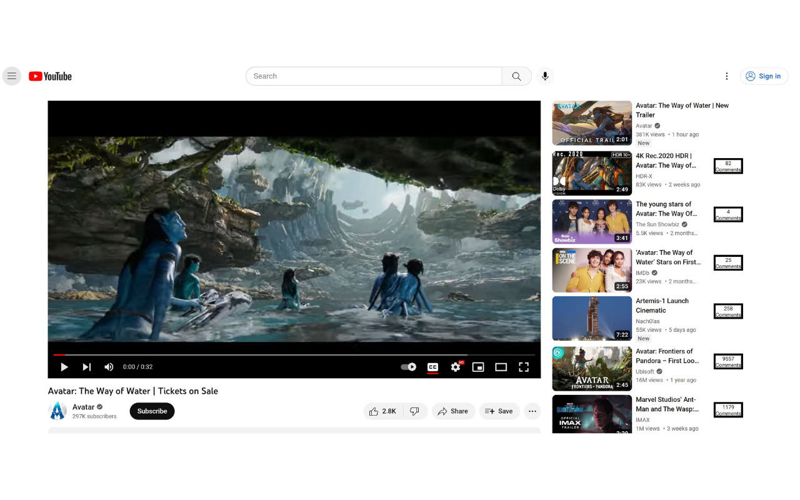Enter full screen mode
Viewport: 800px width, 500px height.
[x=524, y=367]
